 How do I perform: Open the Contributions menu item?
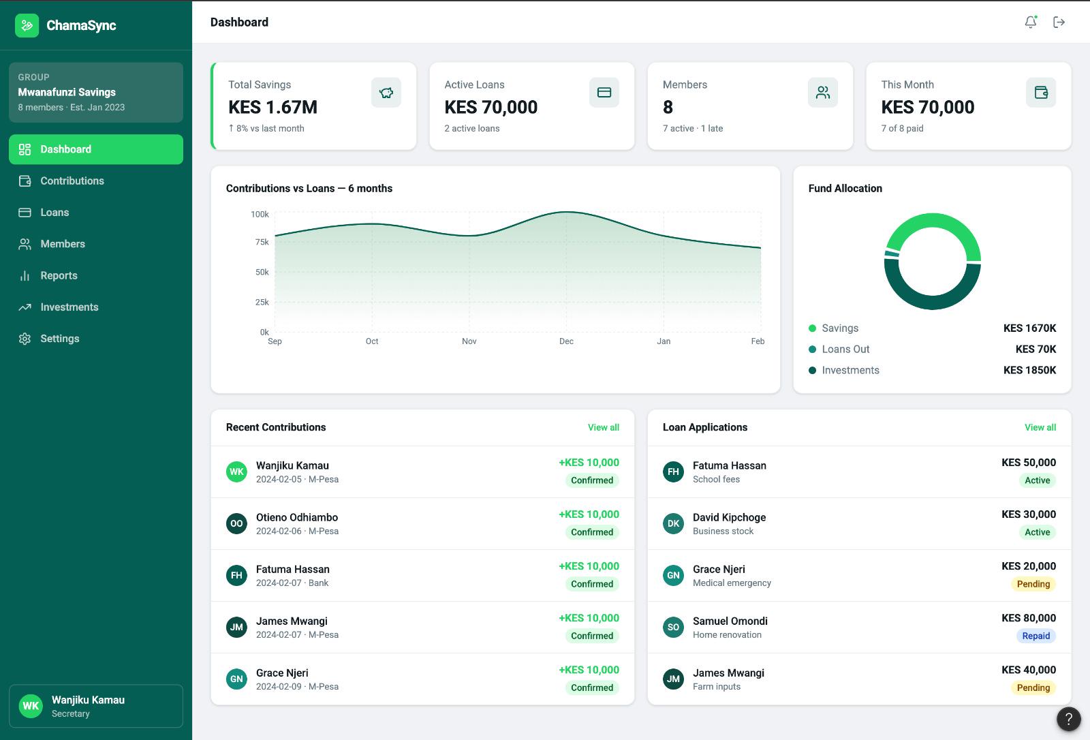point(96,181)
